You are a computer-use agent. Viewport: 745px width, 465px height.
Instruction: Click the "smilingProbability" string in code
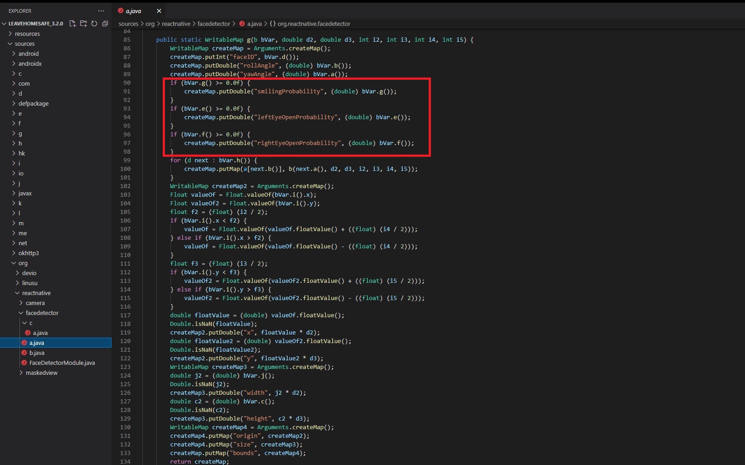tap(289, 92)
